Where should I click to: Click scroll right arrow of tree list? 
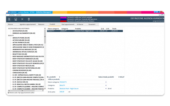(43, 91)
